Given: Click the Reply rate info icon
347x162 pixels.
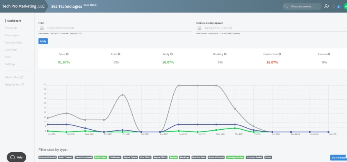Looking at the screenshot, I should point(171,54).
